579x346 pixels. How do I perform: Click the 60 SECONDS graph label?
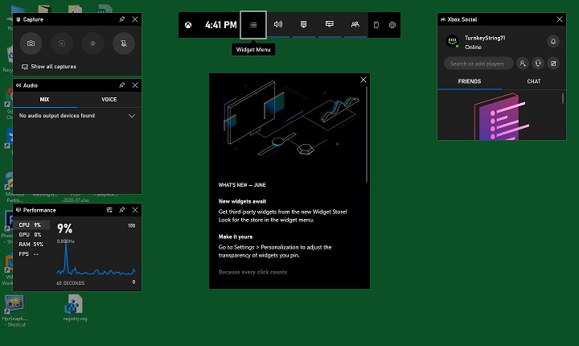click(x=71, y=283)
